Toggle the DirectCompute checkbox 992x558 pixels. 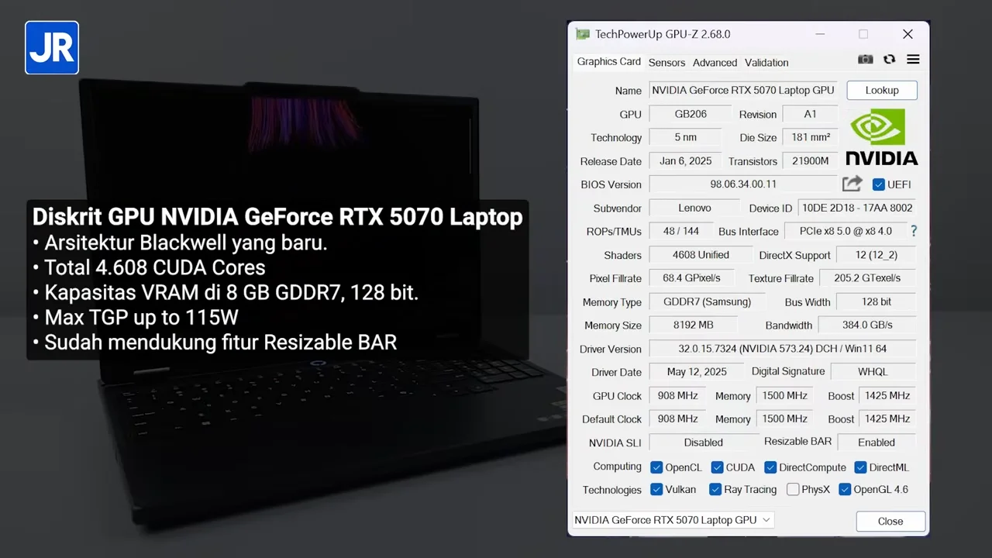pyautogui.click(x=770, y=467)
